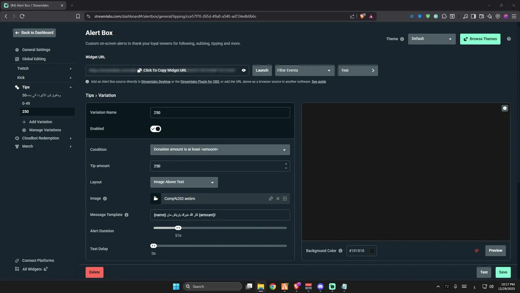Open the Brave Wallet icon

coord(481,16)
